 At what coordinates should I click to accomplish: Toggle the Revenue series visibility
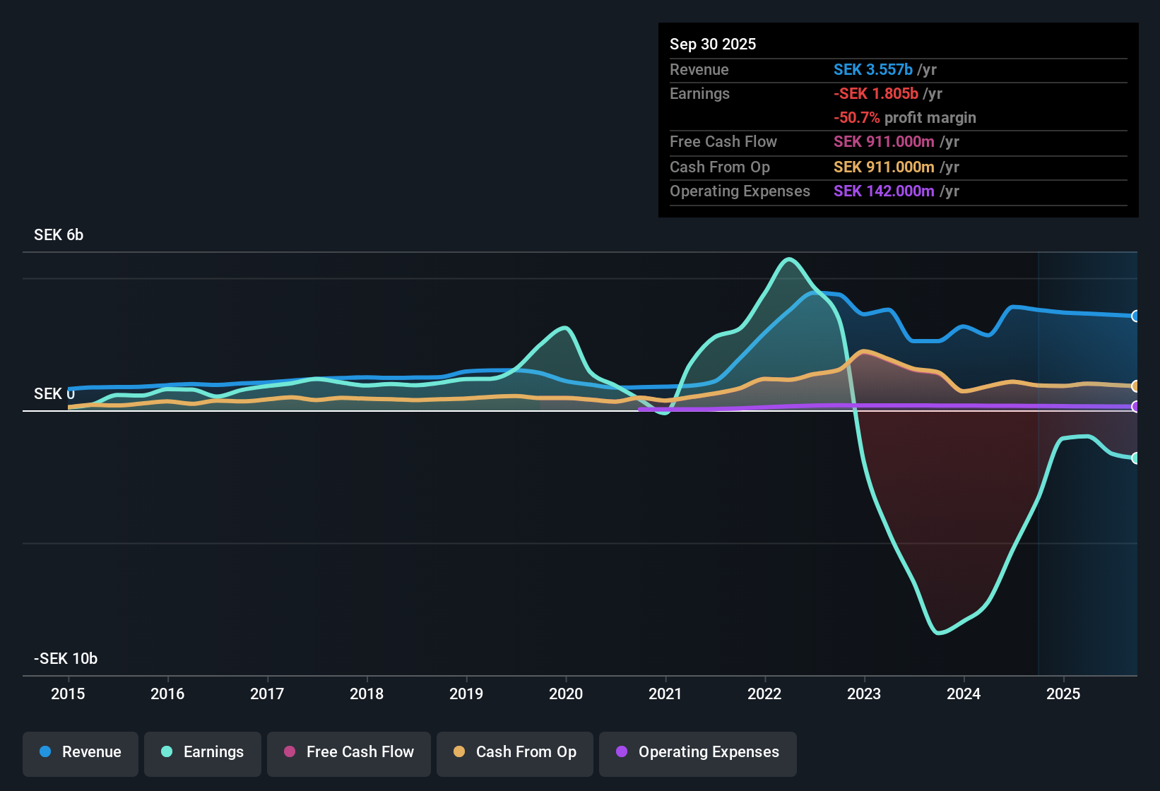point(80,753)
